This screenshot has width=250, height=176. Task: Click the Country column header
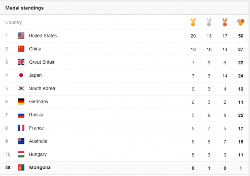pyautogui.click(x=13, y=22)
